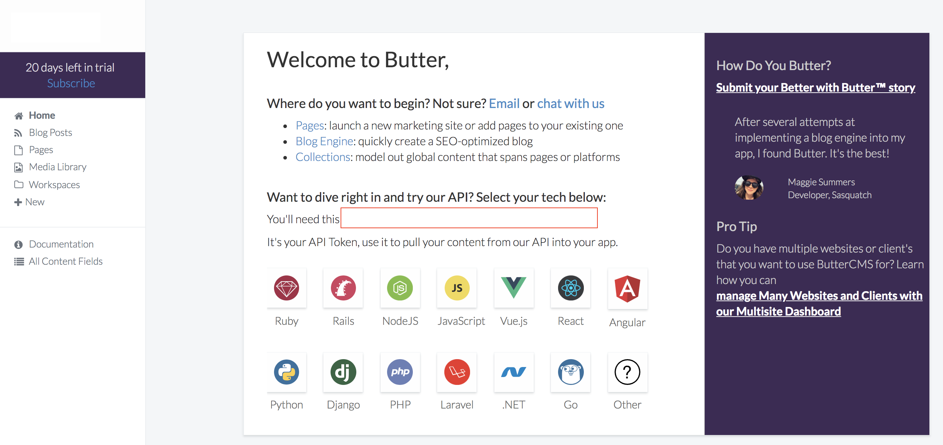This screenshot has height=445, width=943.
Task: Pick the React framework icon
Action: tap(570, 288)
